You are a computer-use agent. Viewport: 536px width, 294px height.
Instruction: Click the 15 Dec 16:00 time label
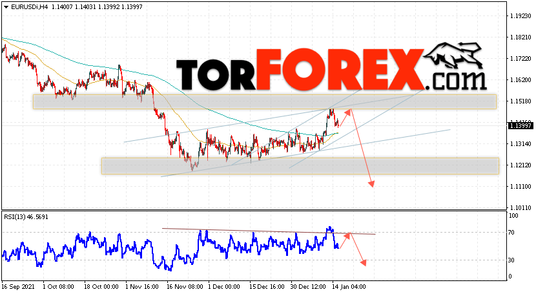tap(267, 286)
